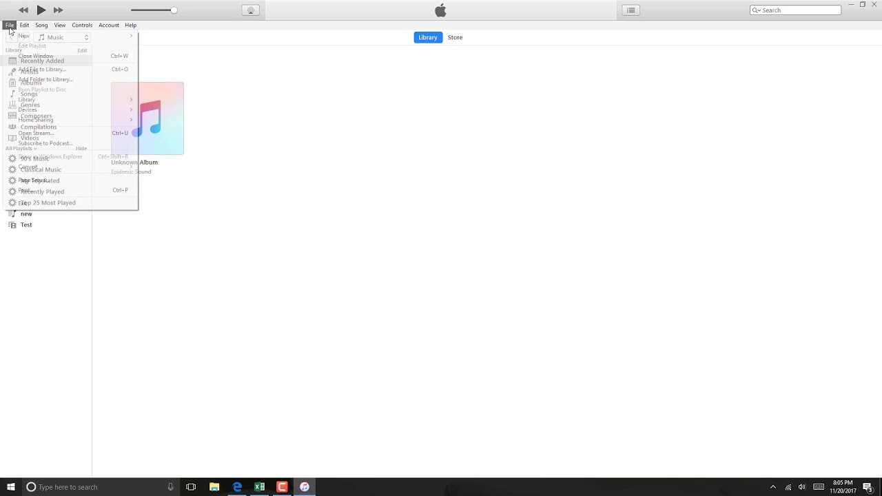Choose Close Window from the File menu
The image size is (882, 496).
pos(71,56)
